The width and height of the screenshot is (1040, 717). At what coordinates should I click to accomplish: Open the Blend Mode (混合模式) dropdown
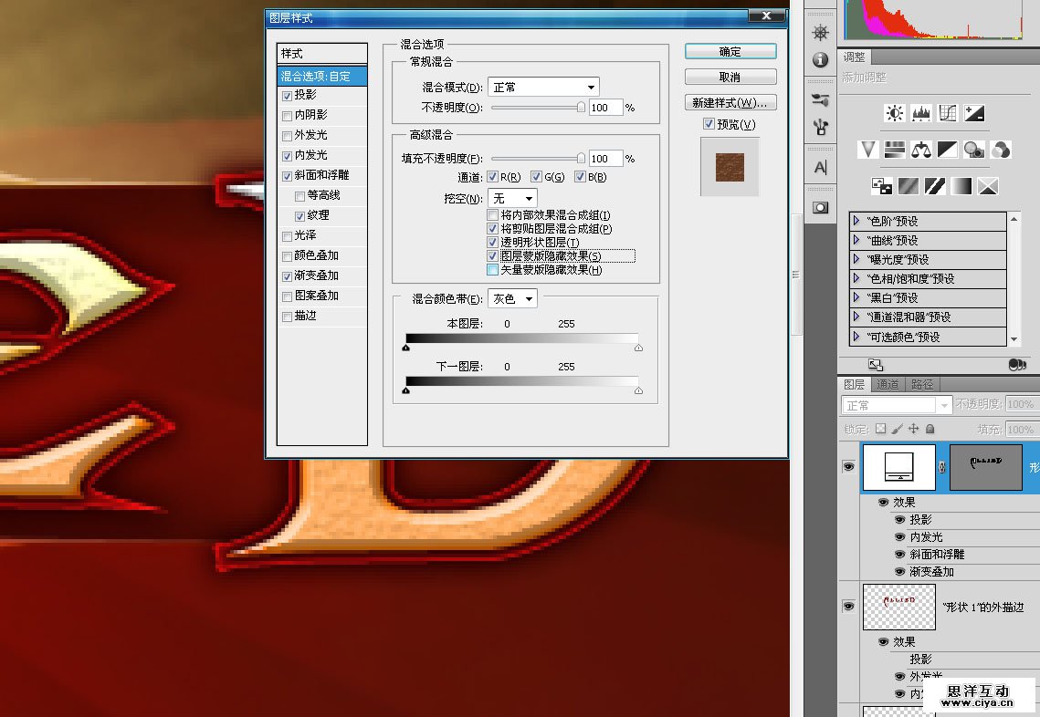[543, 87]
